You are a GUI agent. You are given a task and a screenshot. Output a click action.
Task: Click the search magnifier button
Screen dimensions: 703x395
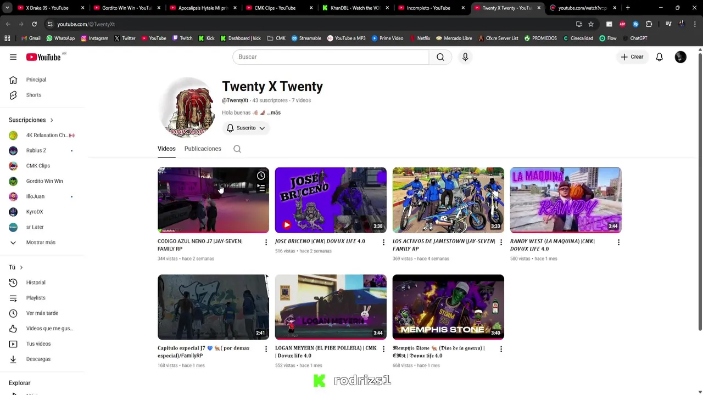(x=440, y=57)
